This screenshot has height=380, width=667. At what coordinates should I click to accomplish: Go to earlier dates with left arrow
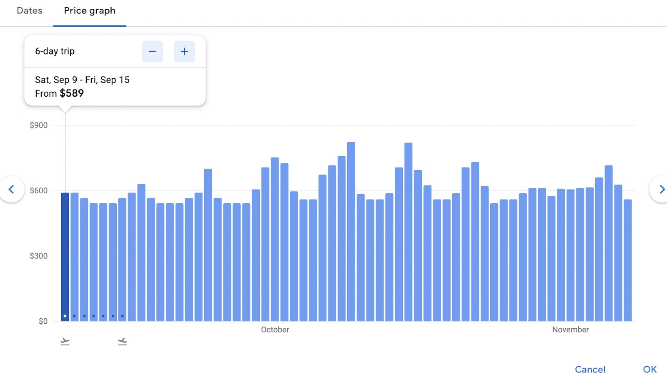click(12, 190)
